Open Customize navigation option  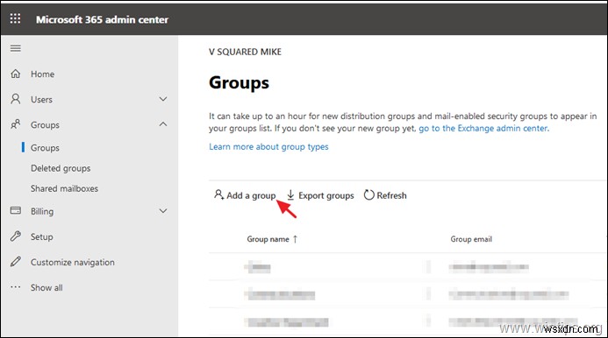coord(73,262)
